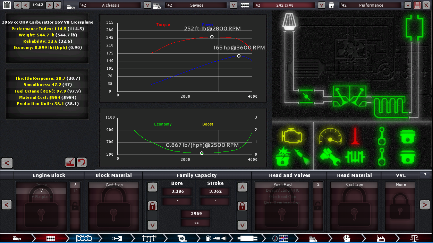This screenshot has height=243, width=433.
Task: Click the red valve warning icon
Action: click(355, 136)
